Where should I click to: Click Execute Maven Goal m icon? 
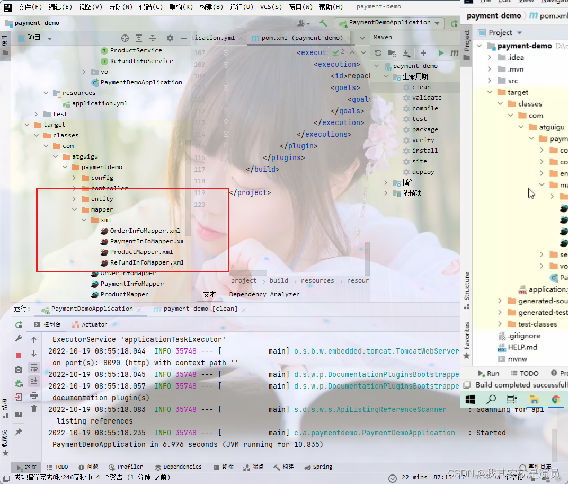454,53
